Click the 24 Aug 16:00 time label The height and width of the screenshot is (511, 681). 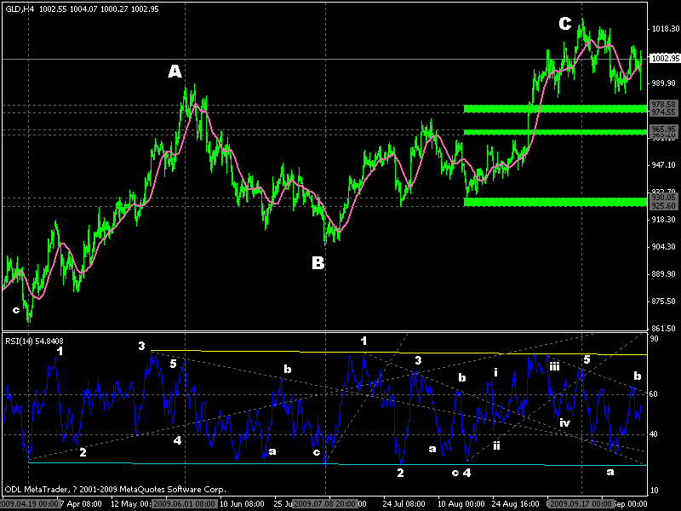[x=516, y=504]
